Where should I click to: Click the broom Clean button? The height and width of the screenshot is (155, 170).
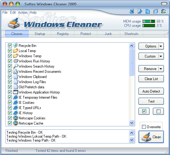[151, 137]
